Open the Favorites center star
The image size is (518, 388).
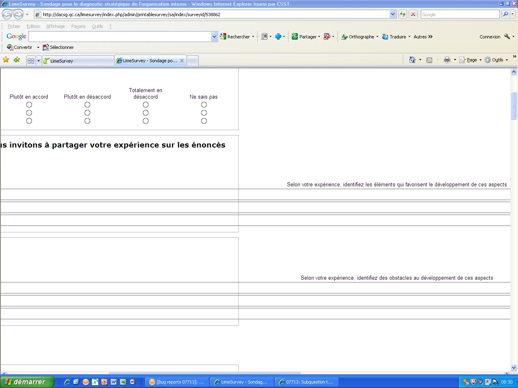[x=6, y=60]
